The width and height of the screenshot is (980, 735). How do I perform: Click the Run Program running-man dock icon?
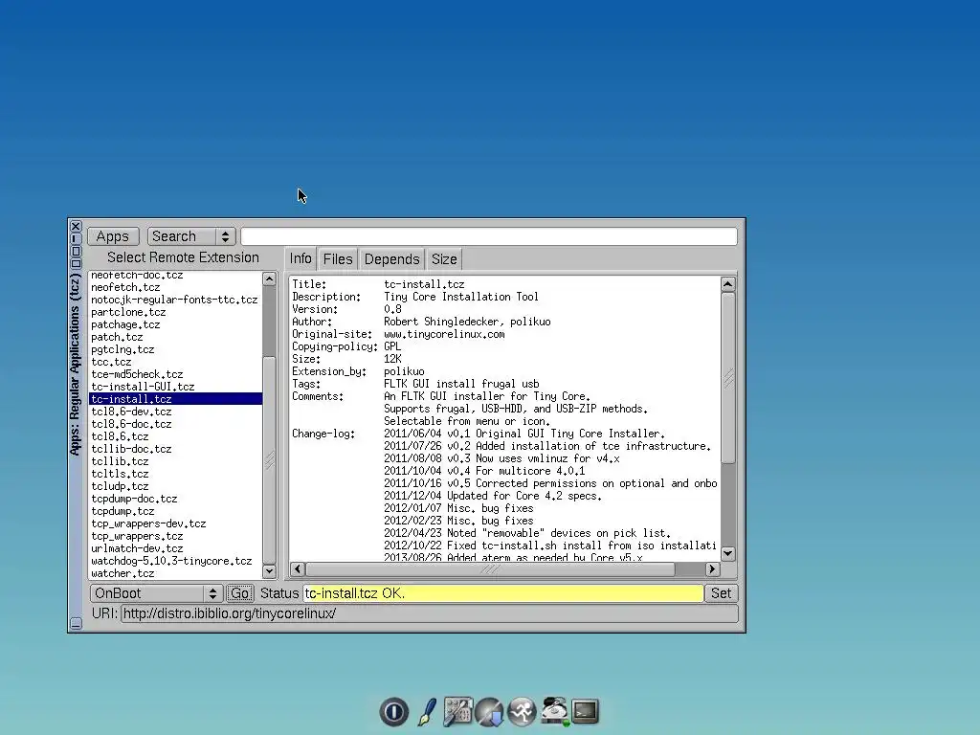[522, 712]
